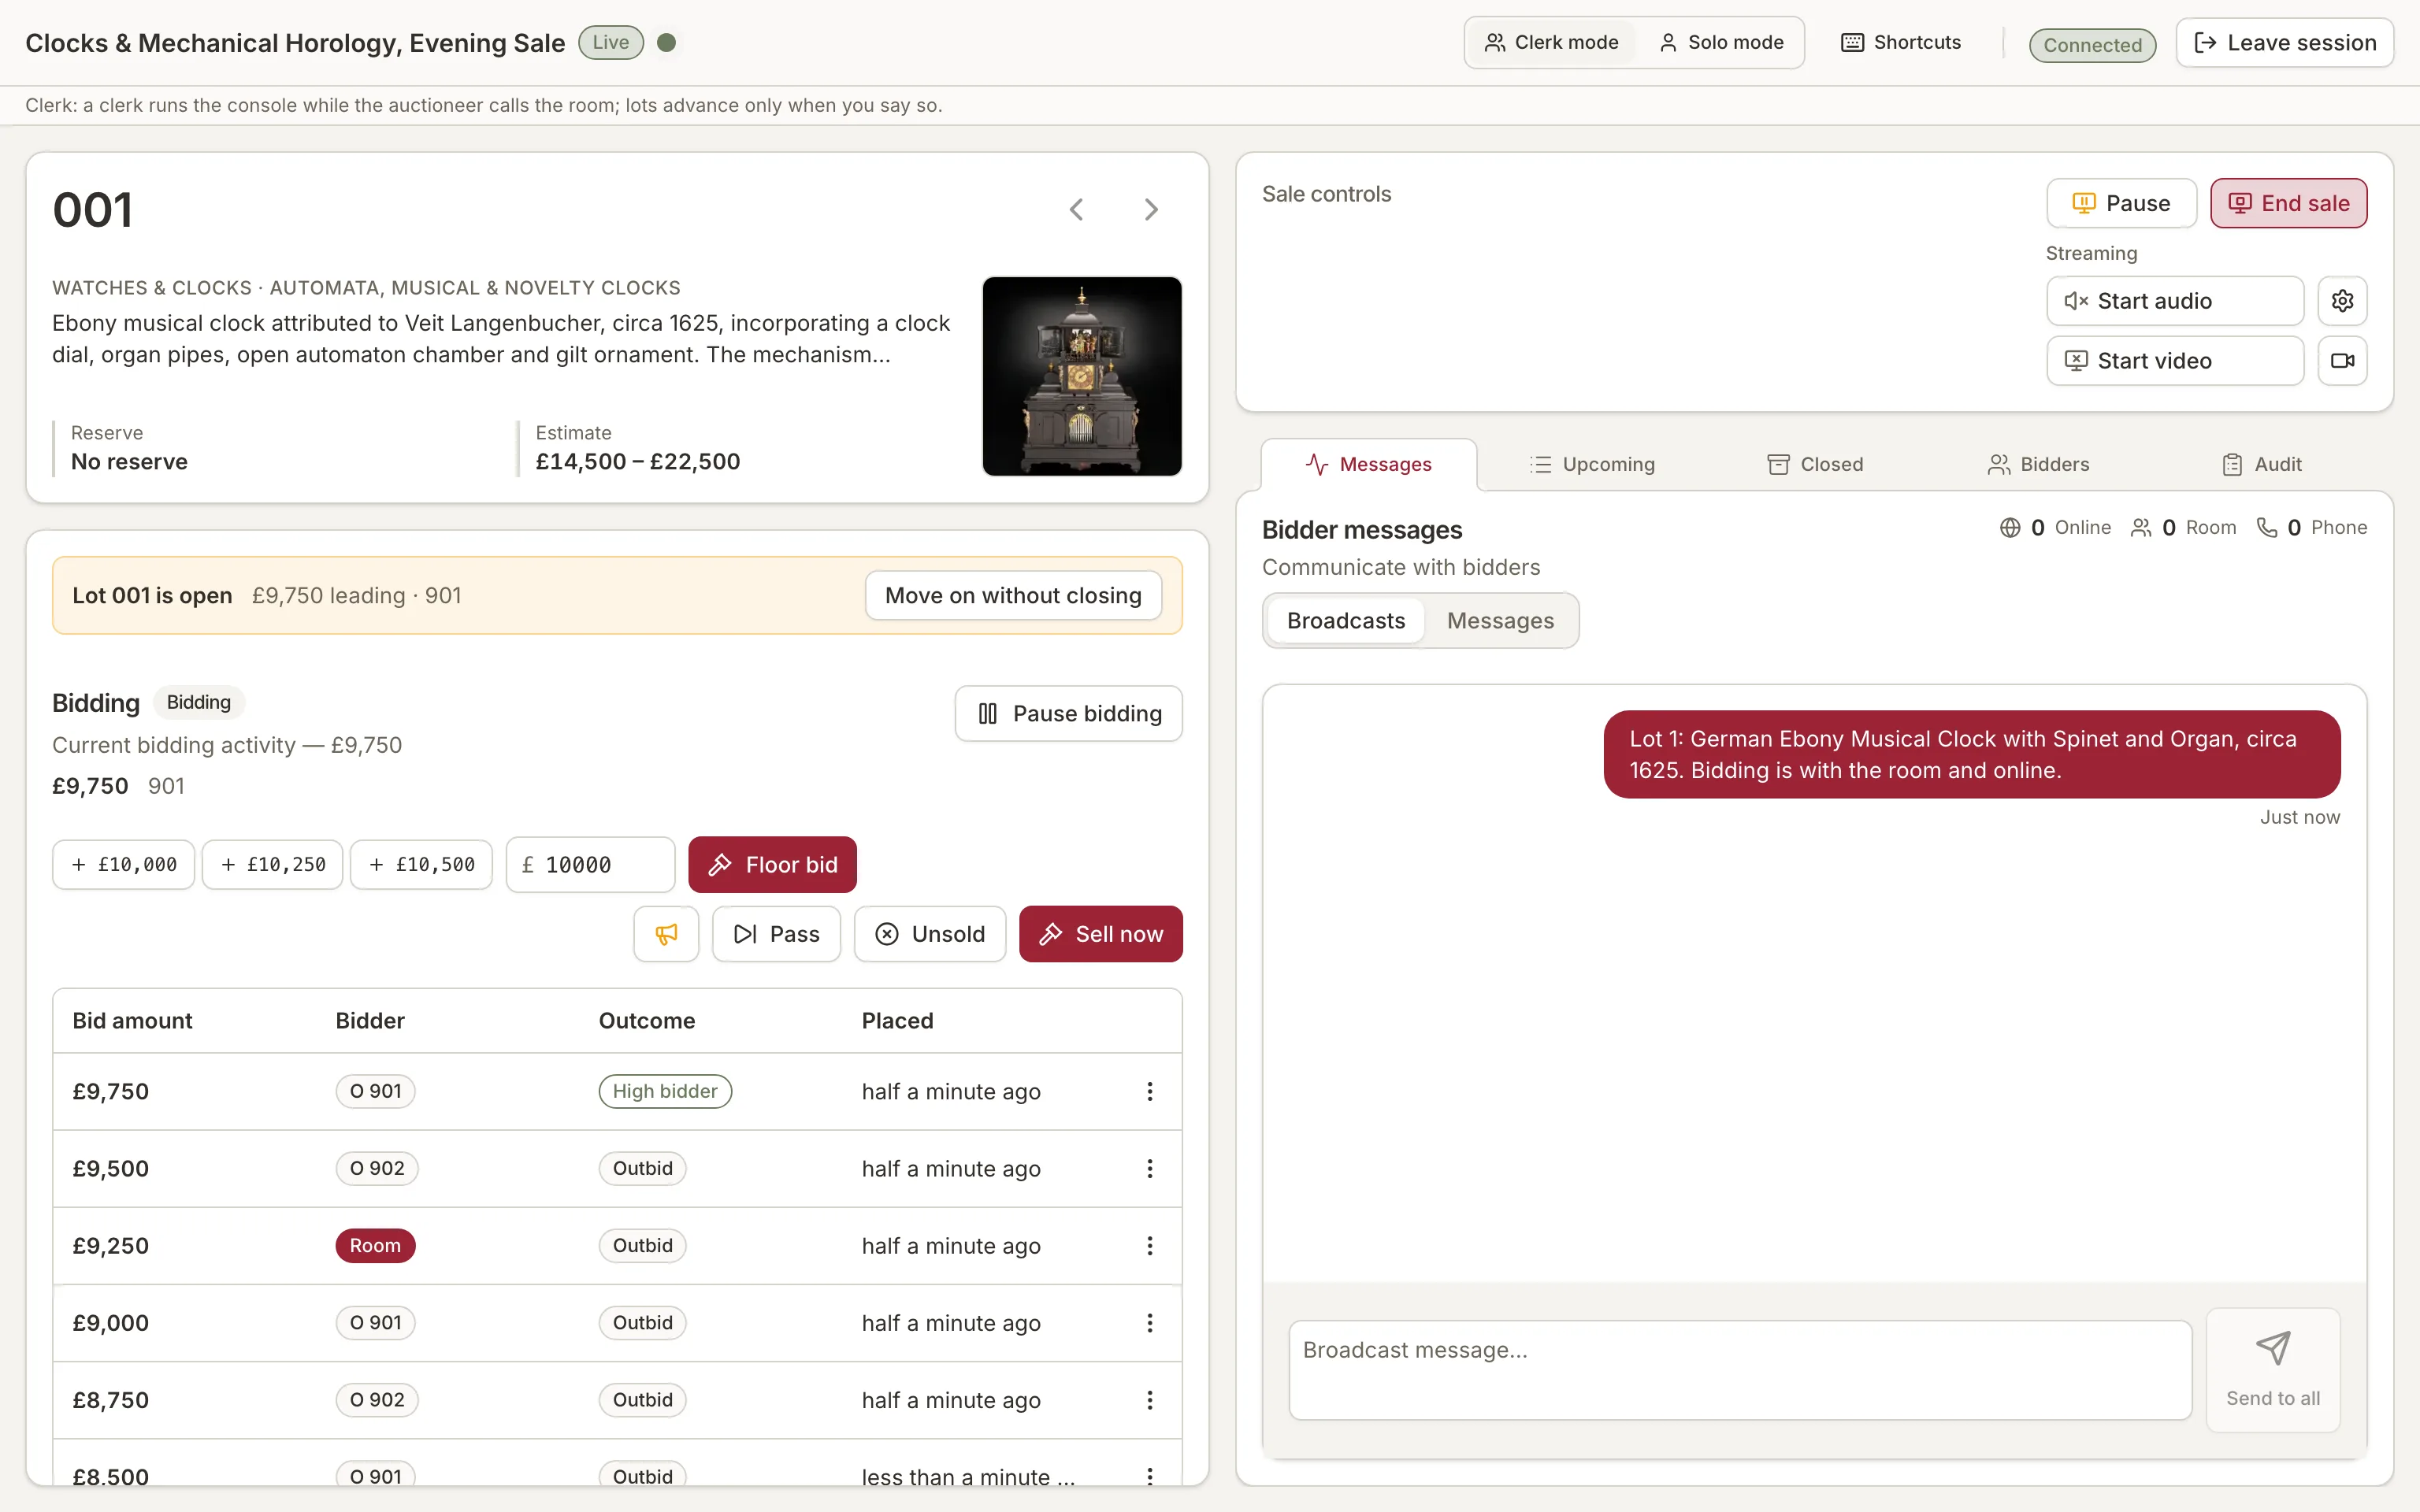This screenshot has width=2420, height=1512.
Task: Open the Audit tab
Action: click(2262, 465)
